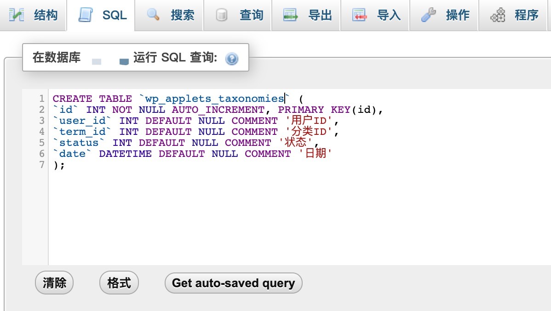Click the SQL tab document icon
551x311 pixels.
click(x=86, y=15)
